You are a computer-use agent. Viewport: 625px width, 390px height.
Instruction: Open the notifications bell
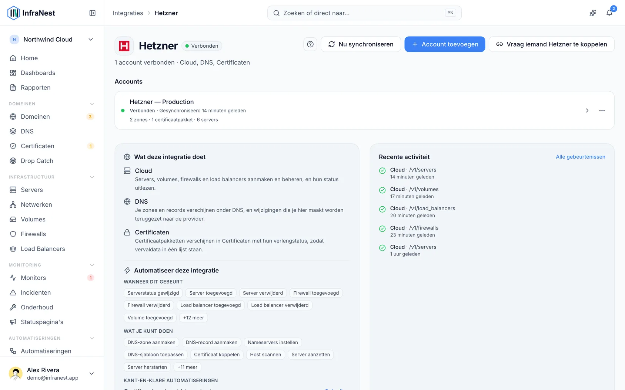pyautogui.click(x=609, y=13)
